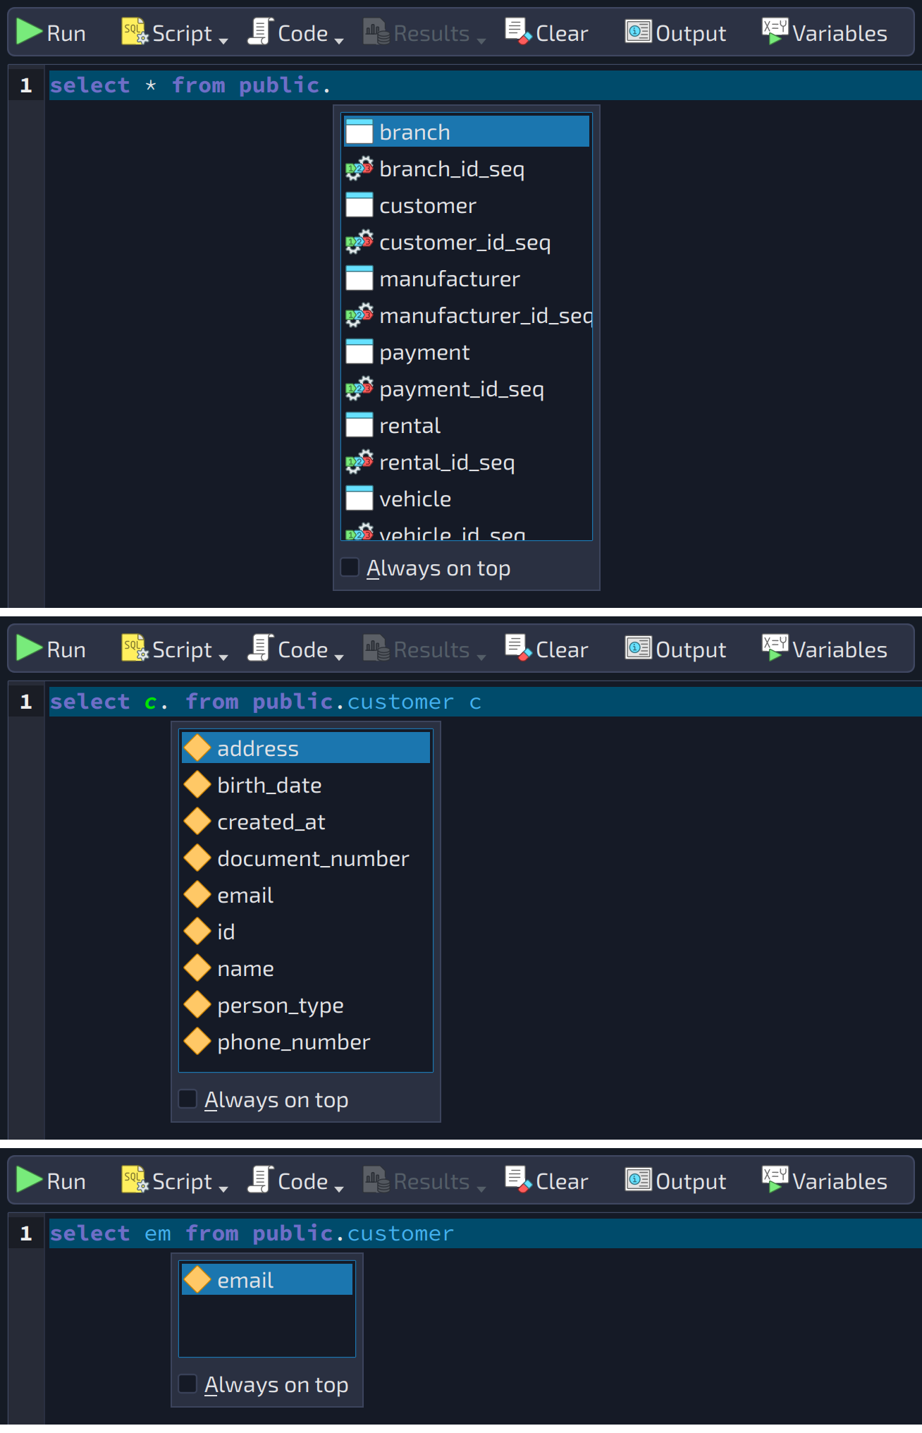Open Variables from the top editor toolbar
922x1433 pixels.
pos(825,32)
